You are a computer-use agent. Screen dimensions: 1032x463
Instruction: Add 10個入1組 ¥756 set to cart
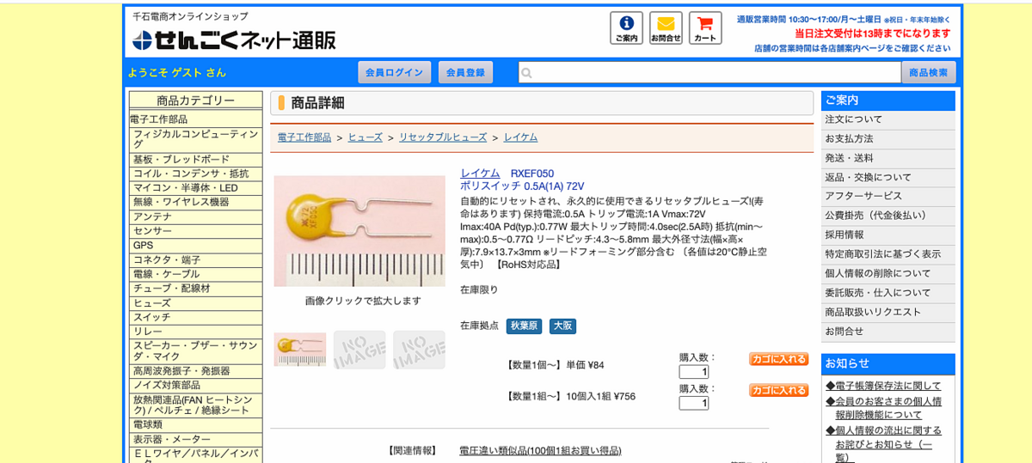778,390
